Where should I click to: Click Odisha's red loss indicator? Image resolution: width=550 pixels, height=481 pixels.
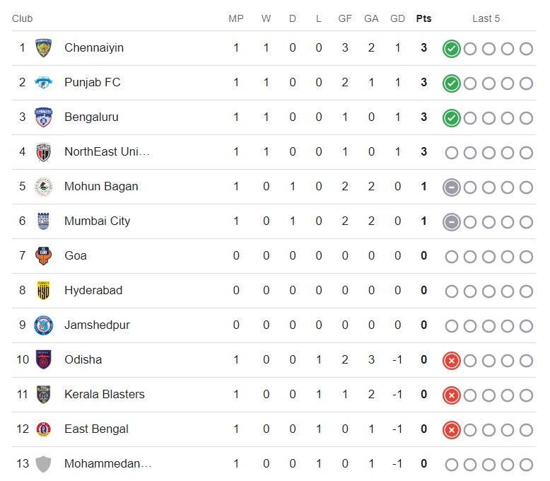(451, 360)
